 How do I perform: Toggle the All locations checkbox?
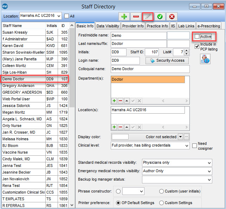tap(66, 16)
